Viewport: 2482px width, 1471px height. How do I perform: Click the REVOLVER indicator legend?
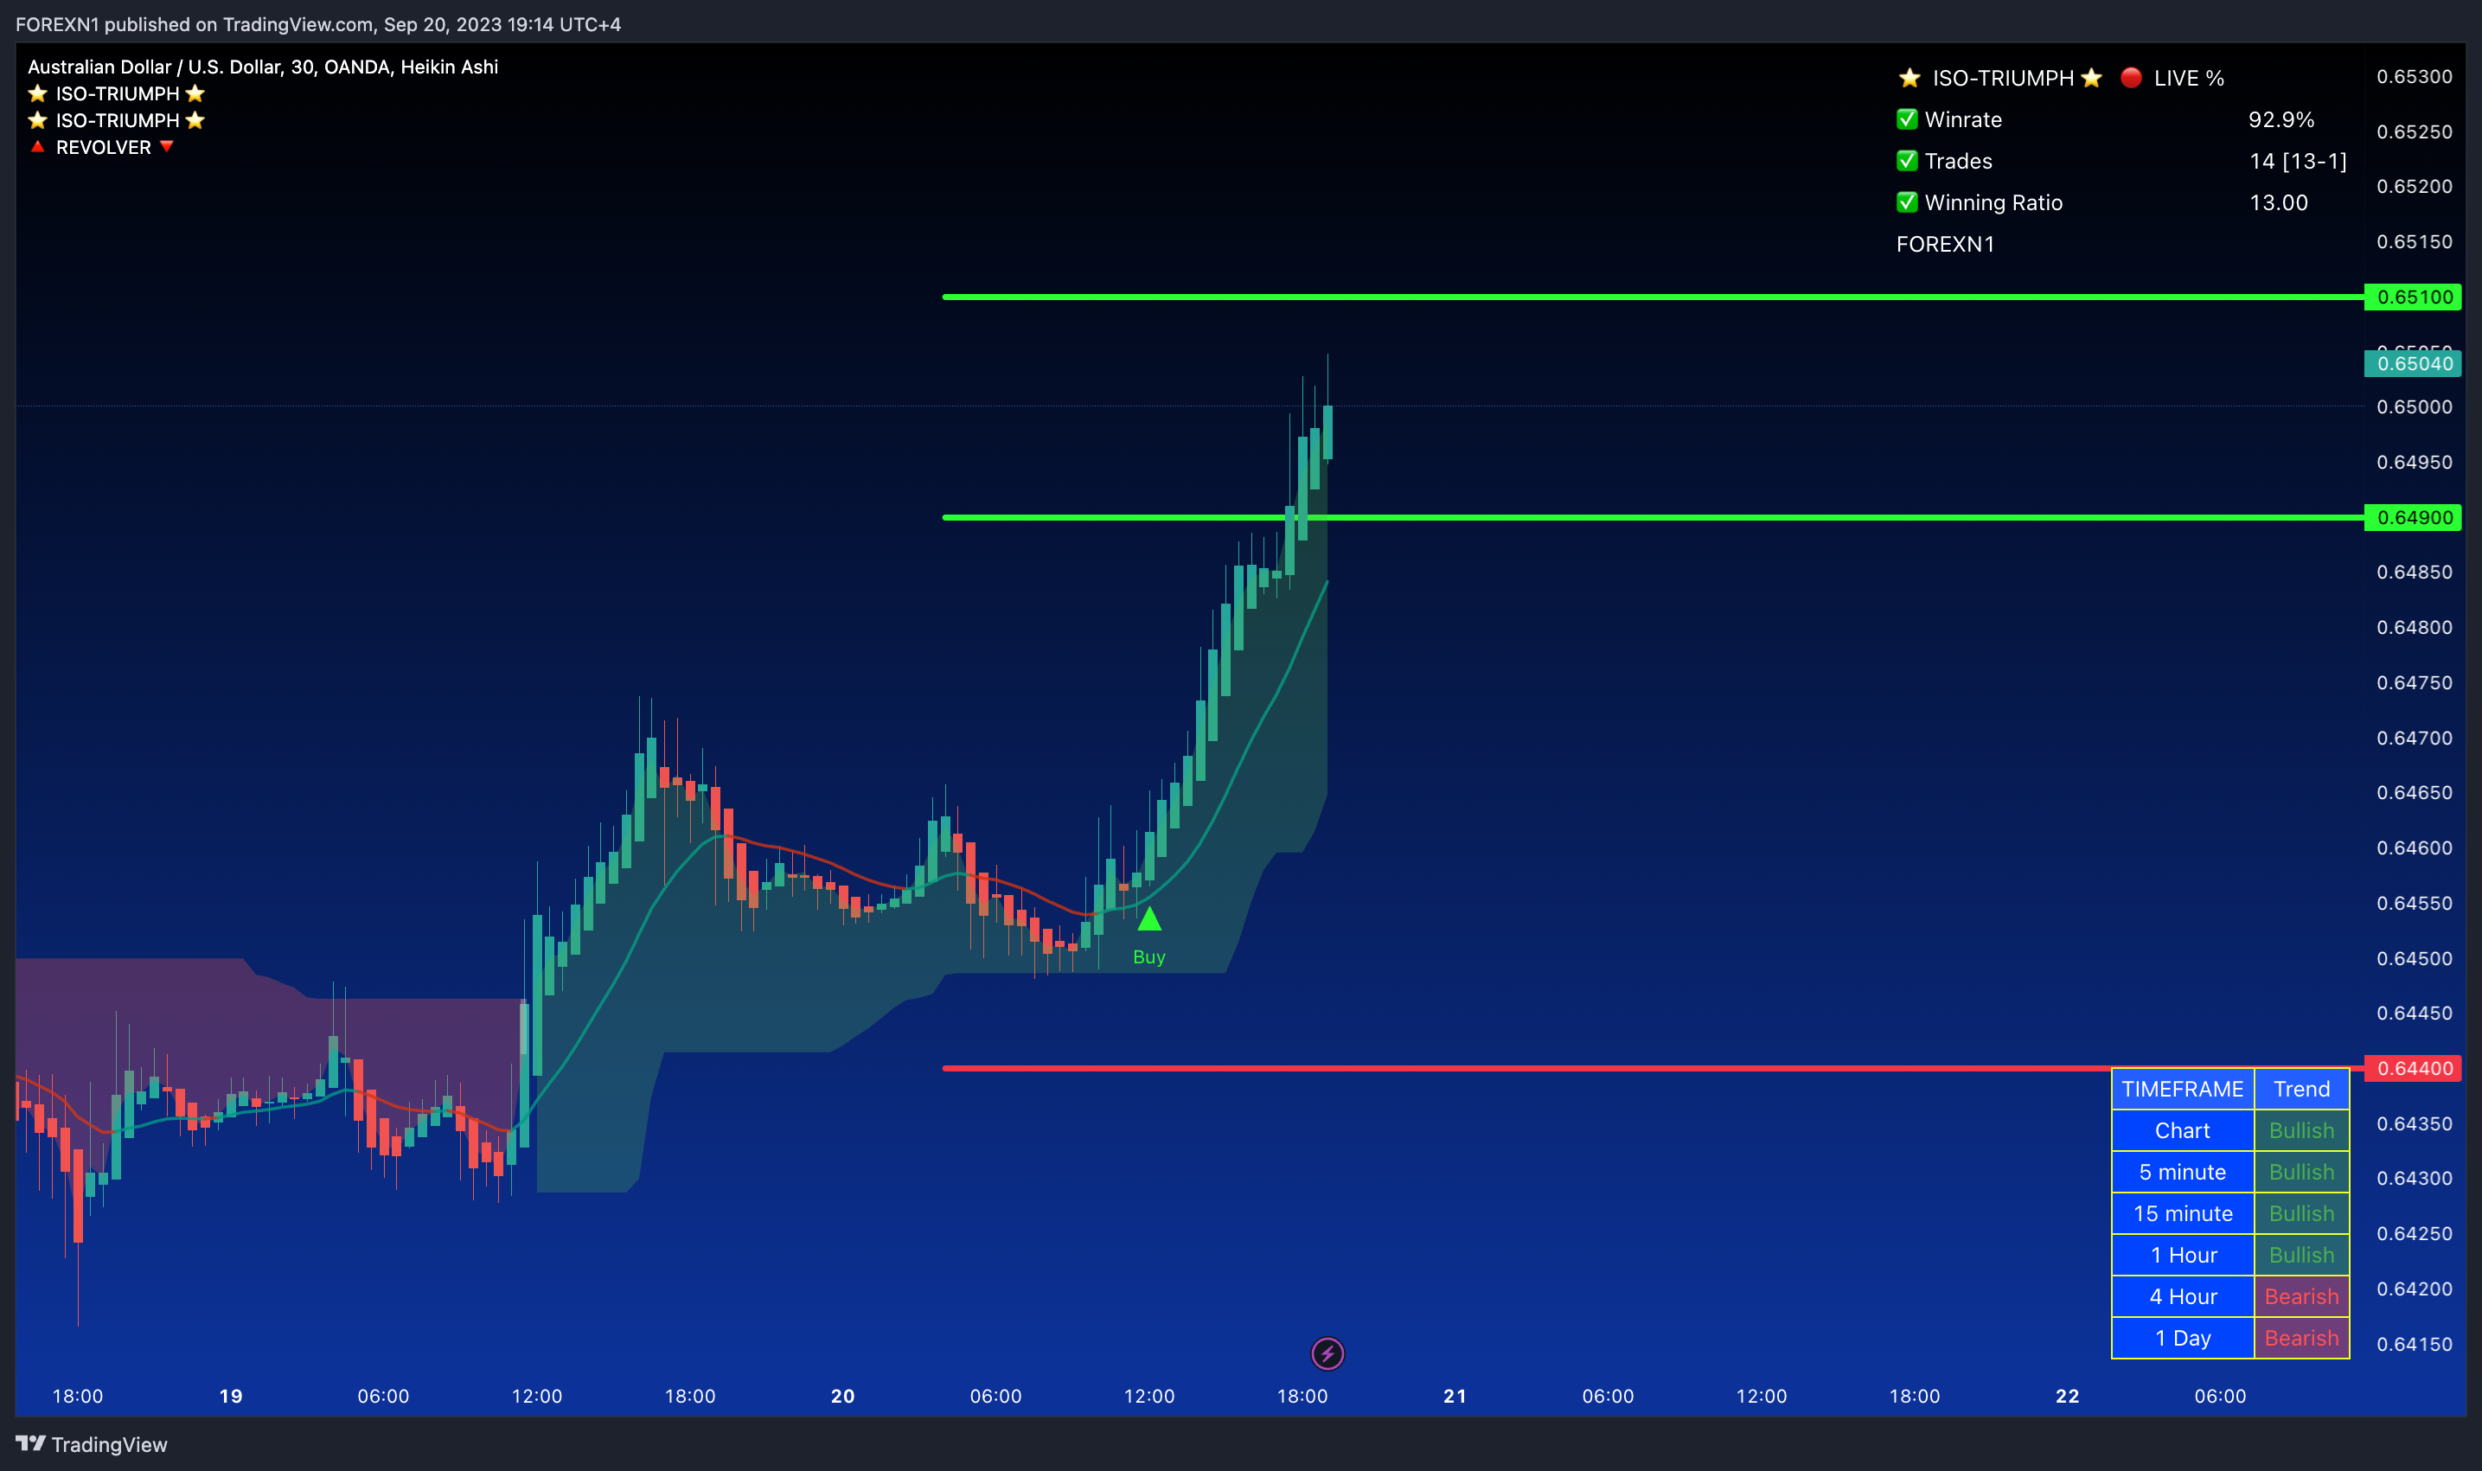103,147
